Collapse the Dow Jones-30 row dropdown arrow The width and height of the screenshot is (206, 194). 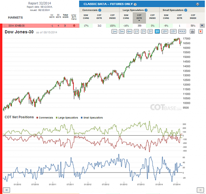tap(202, 26)
